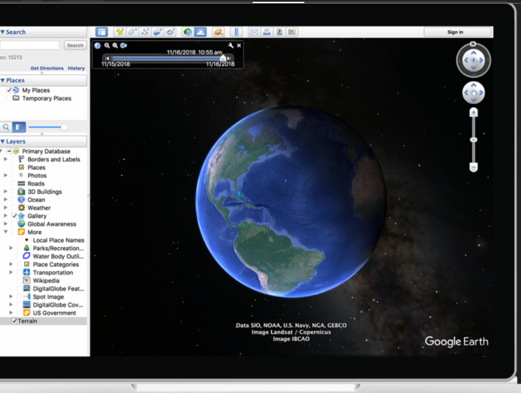Select the Record a Tour tool
Viewport: 521px width, 393px height.
[170, 32]
